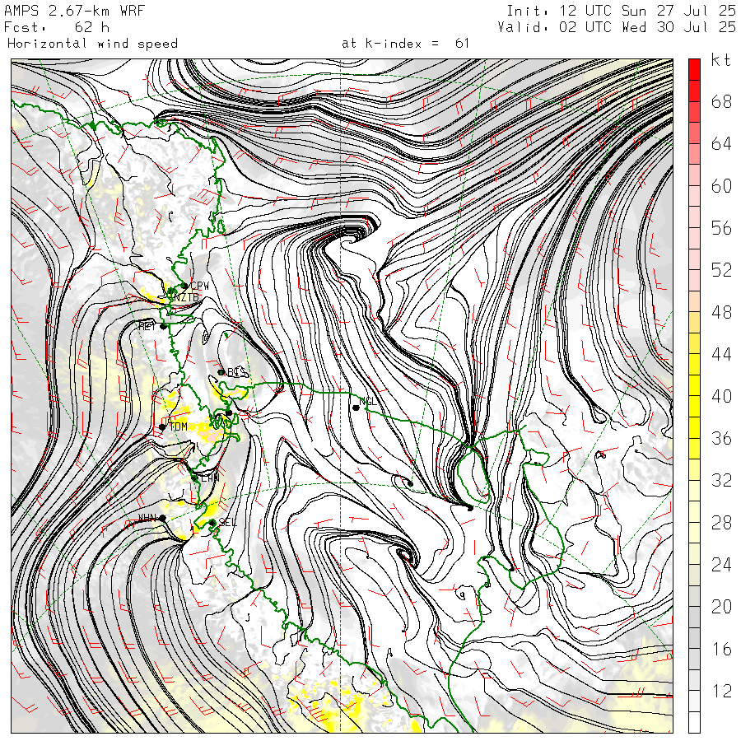Click the '36' color bar scale label
The width and height of the screenshot is (741, 741).
pyautogui.click(x=721, y=438)
